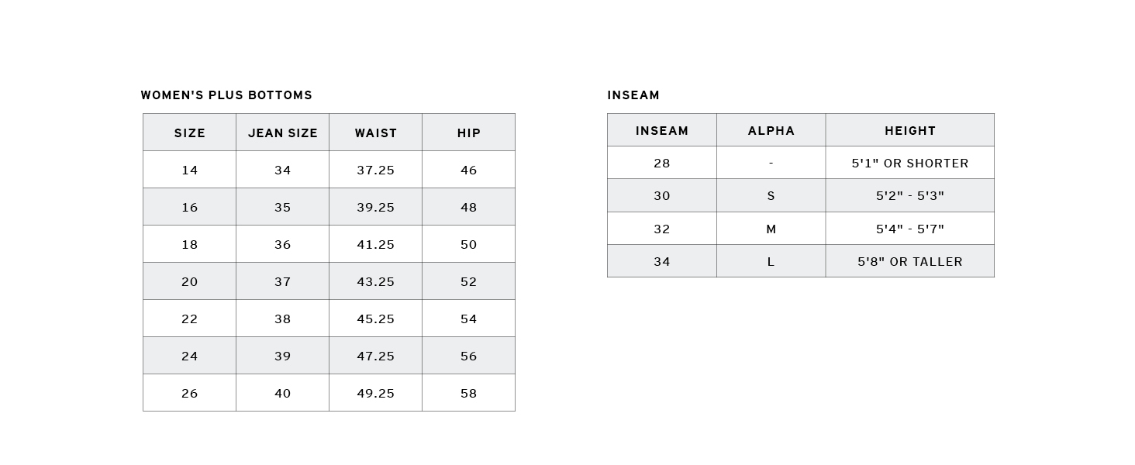Image resolution: width=1135 pixels, height=465 pixels.
Task: Select jean size 36 cell
Action: click(x=283, y=244)
